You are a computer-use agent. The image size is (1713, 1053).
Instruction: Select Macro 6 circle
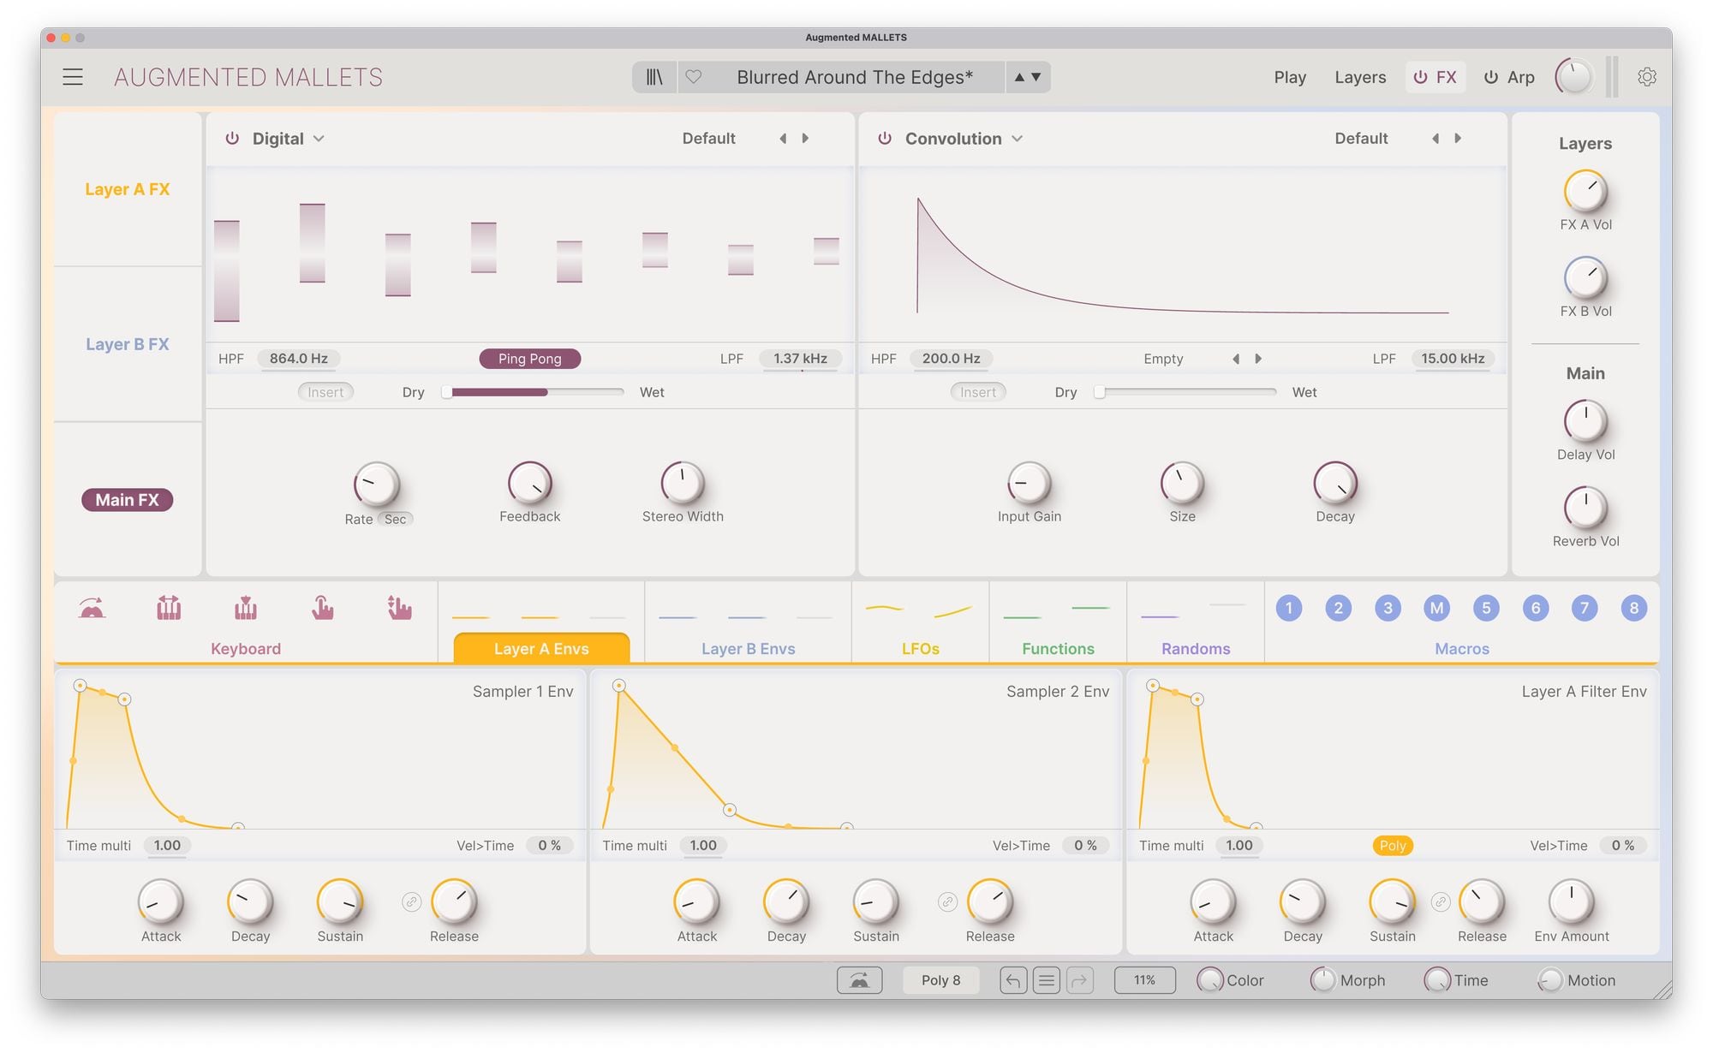[1536, 608]
